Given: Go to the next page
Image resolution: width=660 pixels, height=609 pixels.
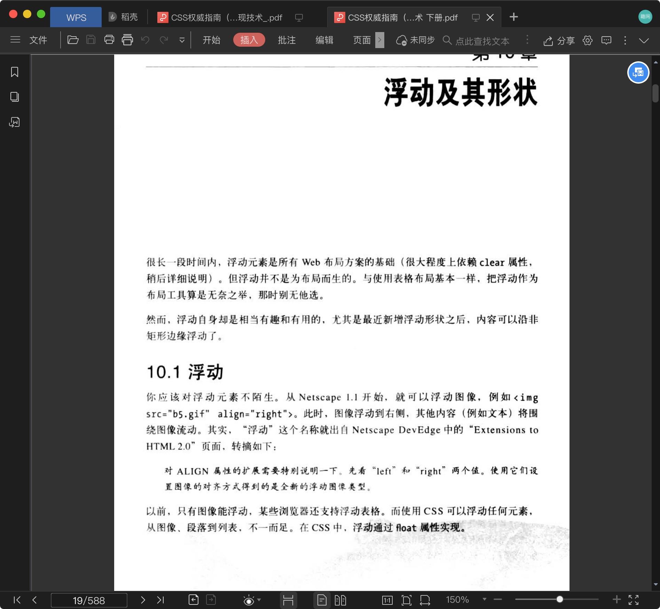Looking at the screenshot, I should click(143, 600).
